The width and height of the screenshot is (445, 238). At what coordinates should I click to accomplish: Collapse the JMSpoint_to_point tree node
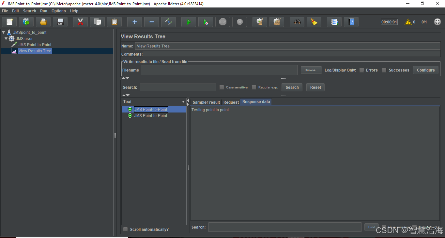click(3, 33)
